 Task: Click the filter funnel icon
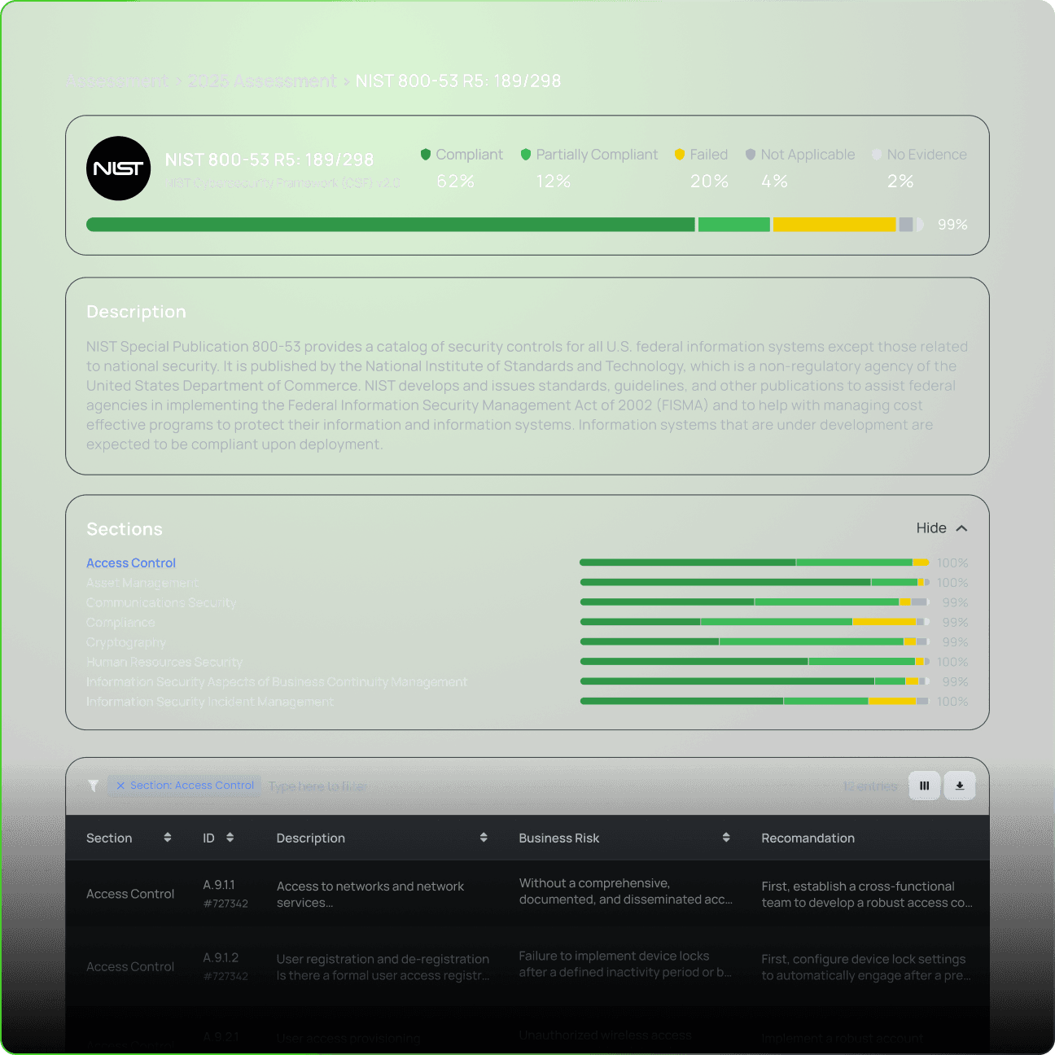point(94,786)
